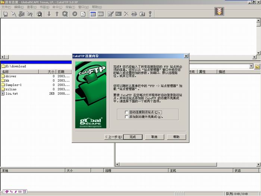Click the log pane scroll-up arrow

[258, 21]
